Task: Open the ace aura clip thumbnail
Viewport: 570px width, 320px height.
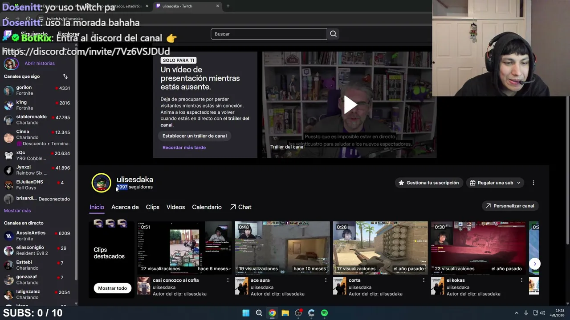Action: (x=282, y=248)
